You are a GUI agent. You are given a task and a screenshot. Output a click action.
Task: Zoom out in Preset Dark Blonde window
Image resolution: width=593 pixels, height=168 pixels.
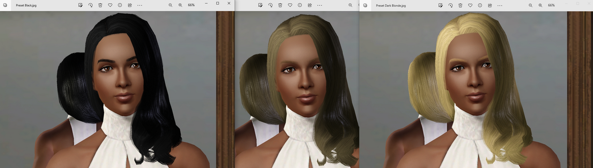pos(530,5)
